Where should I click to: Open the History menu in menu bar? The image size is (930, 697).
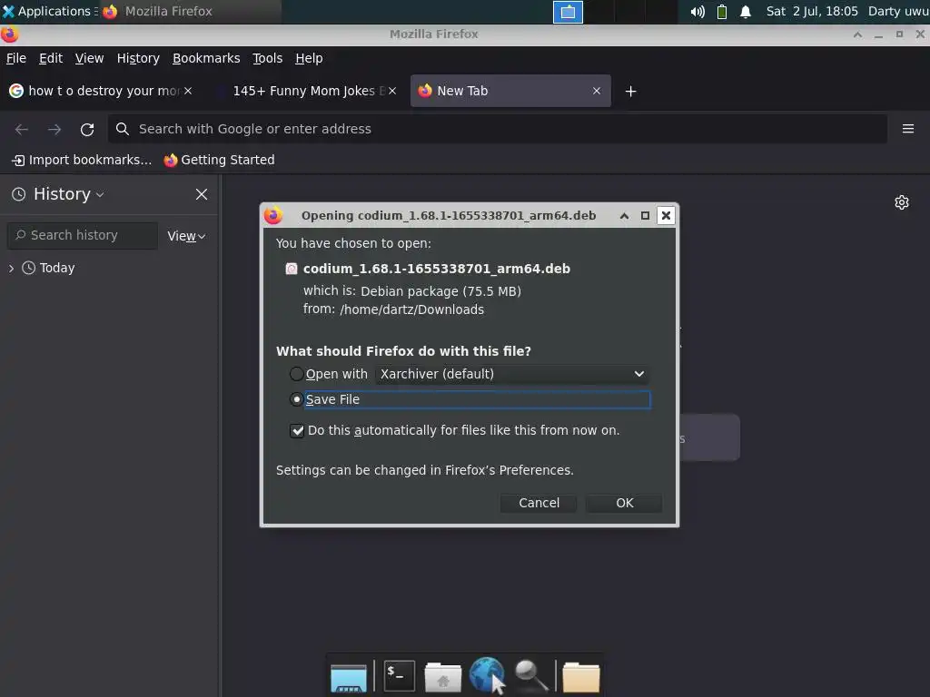coord(138,58)
